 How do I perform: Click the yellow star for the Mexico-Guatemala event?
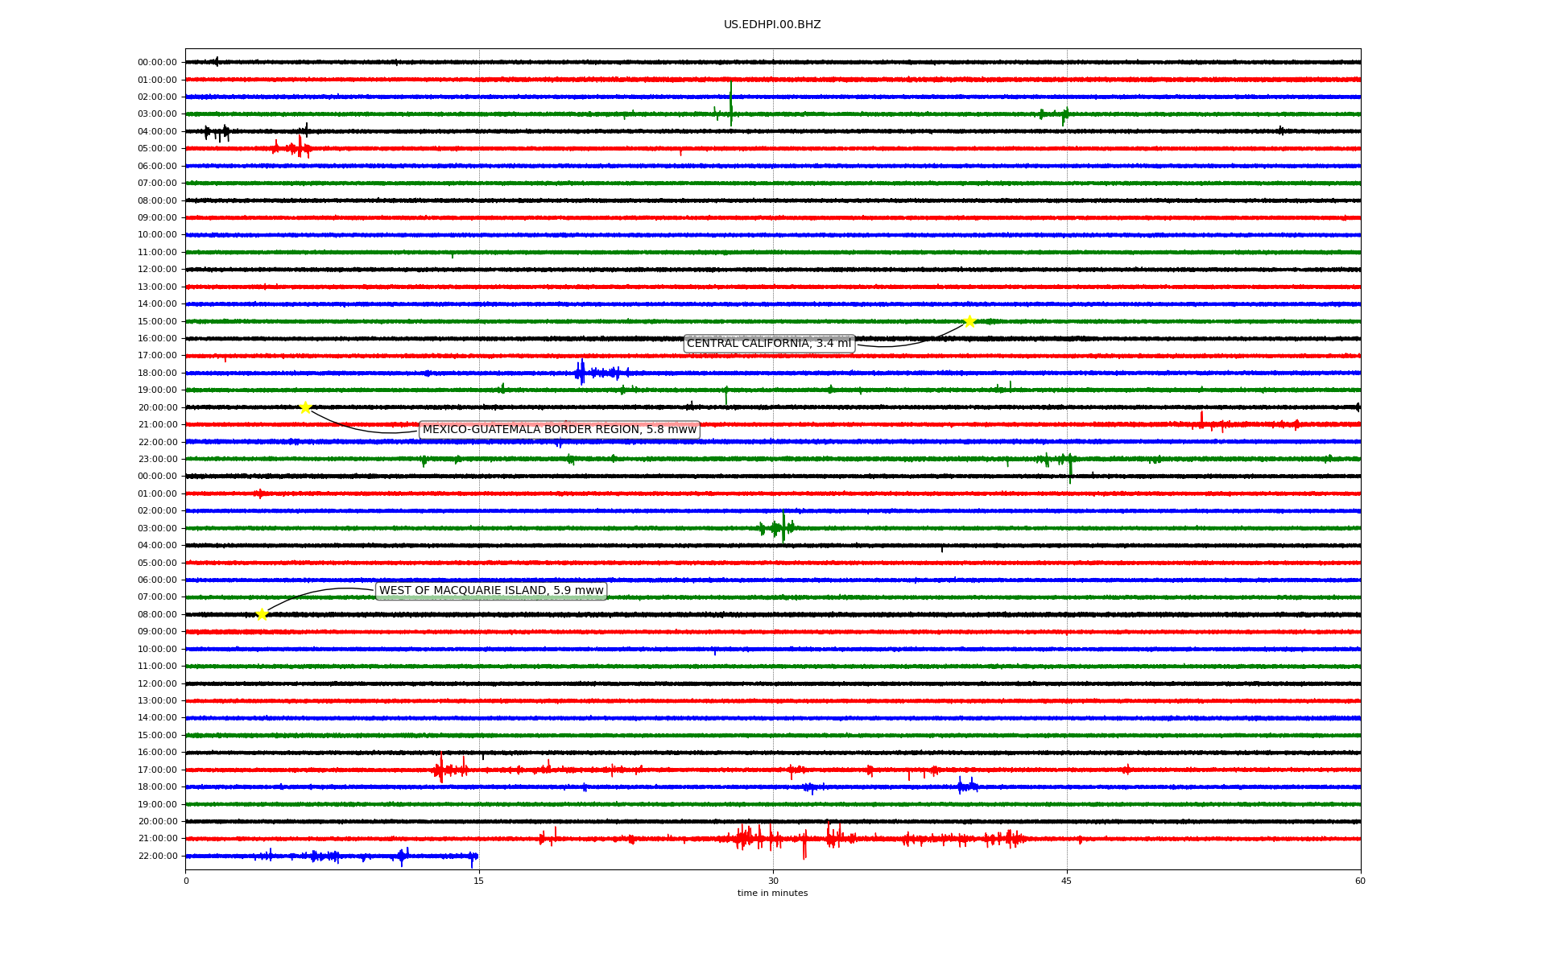coord(305,407)
